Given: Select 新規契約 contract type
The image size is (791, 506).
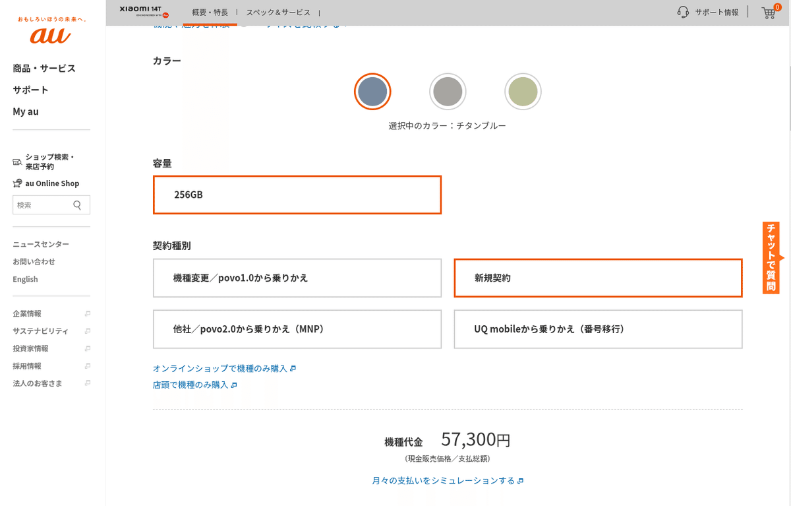Looking at the screenshot, I should [x=598, y=278].
